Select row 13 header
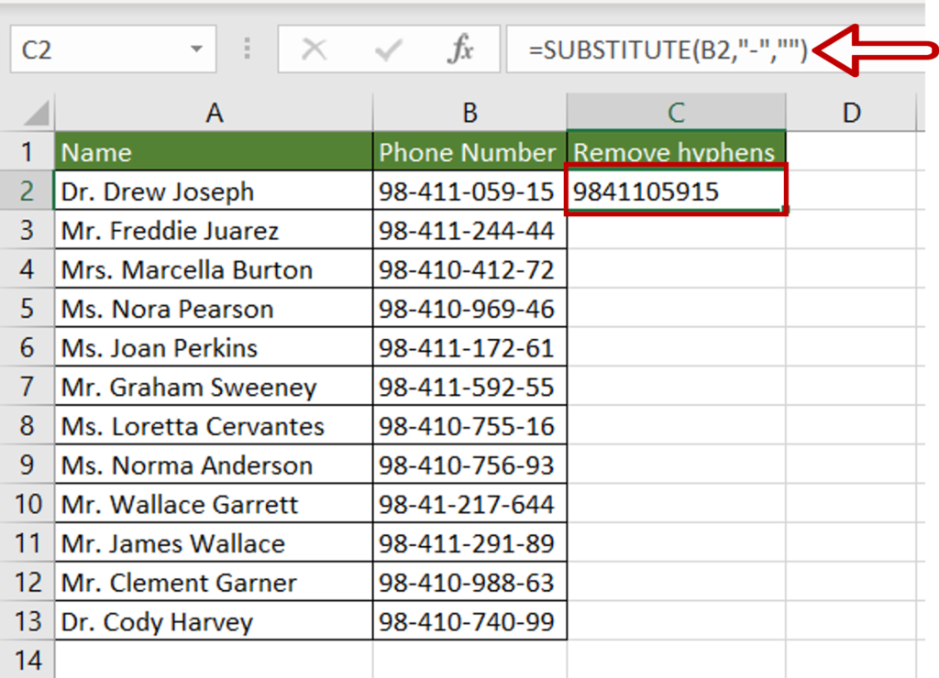Screen dimensions: 939x678 click(x=27, y=621)
